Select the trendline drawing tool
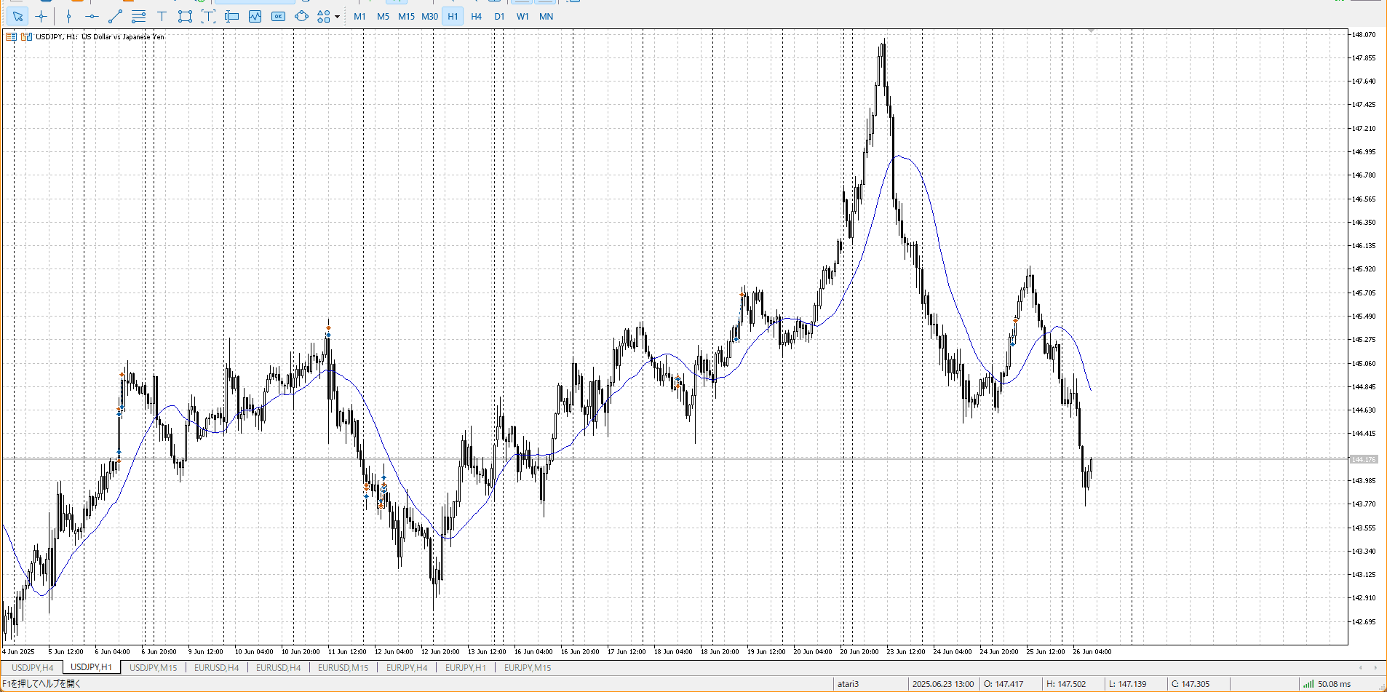Screen dimensions: 1387x692 click(115, 16)
